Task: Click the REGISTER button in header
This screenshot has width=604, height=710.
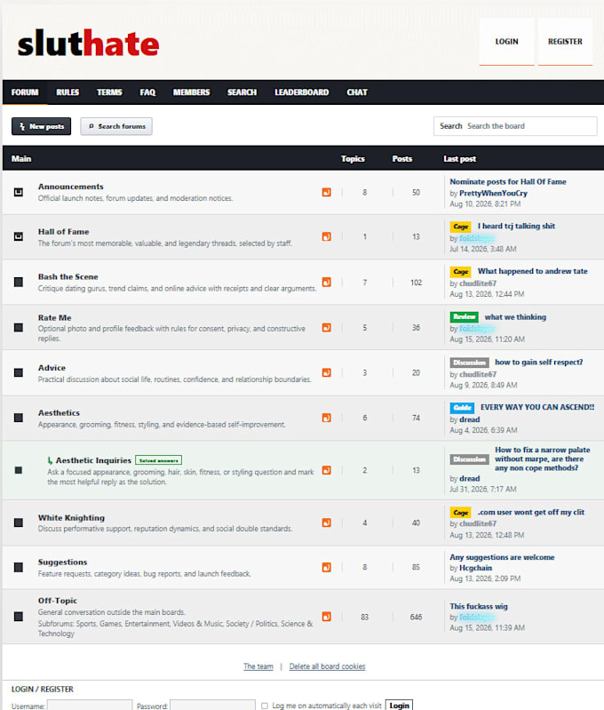Action: (x=565, y=42)
